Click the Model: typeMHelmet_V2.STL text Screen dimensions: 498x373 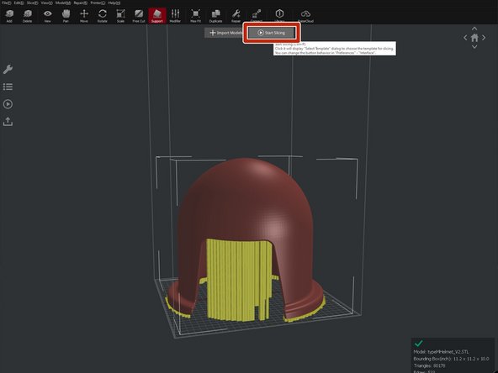click(x=441, y=352)
